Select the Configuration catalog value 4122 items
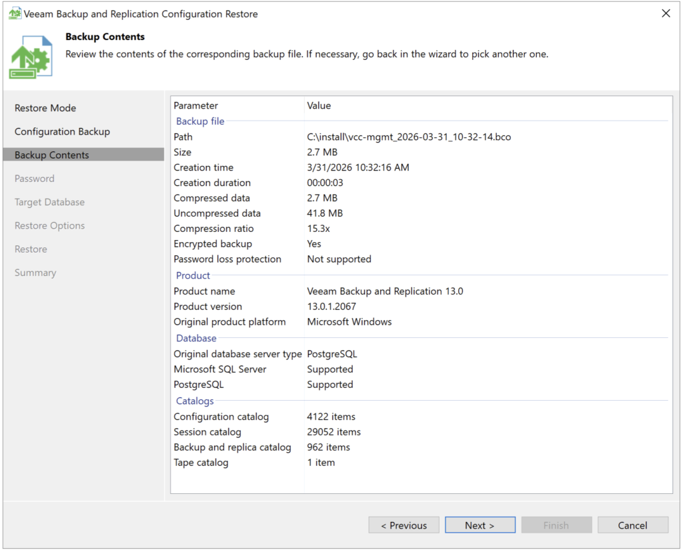 click(331, 417)
